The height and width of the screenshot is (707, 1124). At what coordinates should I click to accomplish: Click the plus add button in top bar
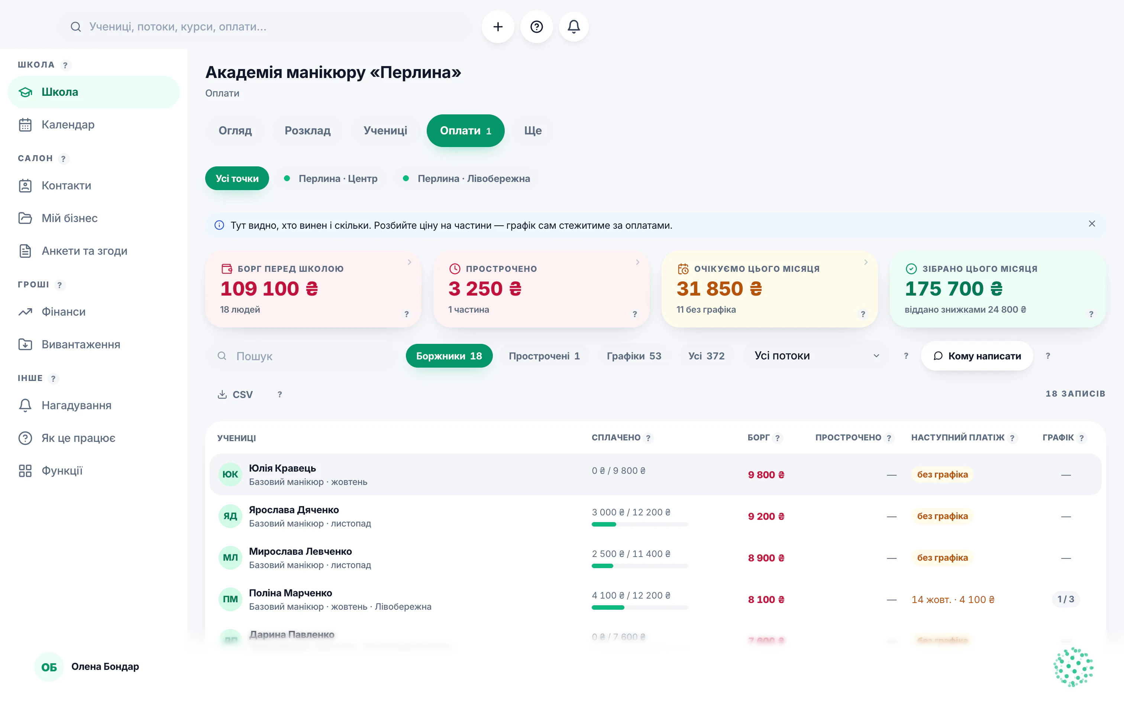click(498, 27)
